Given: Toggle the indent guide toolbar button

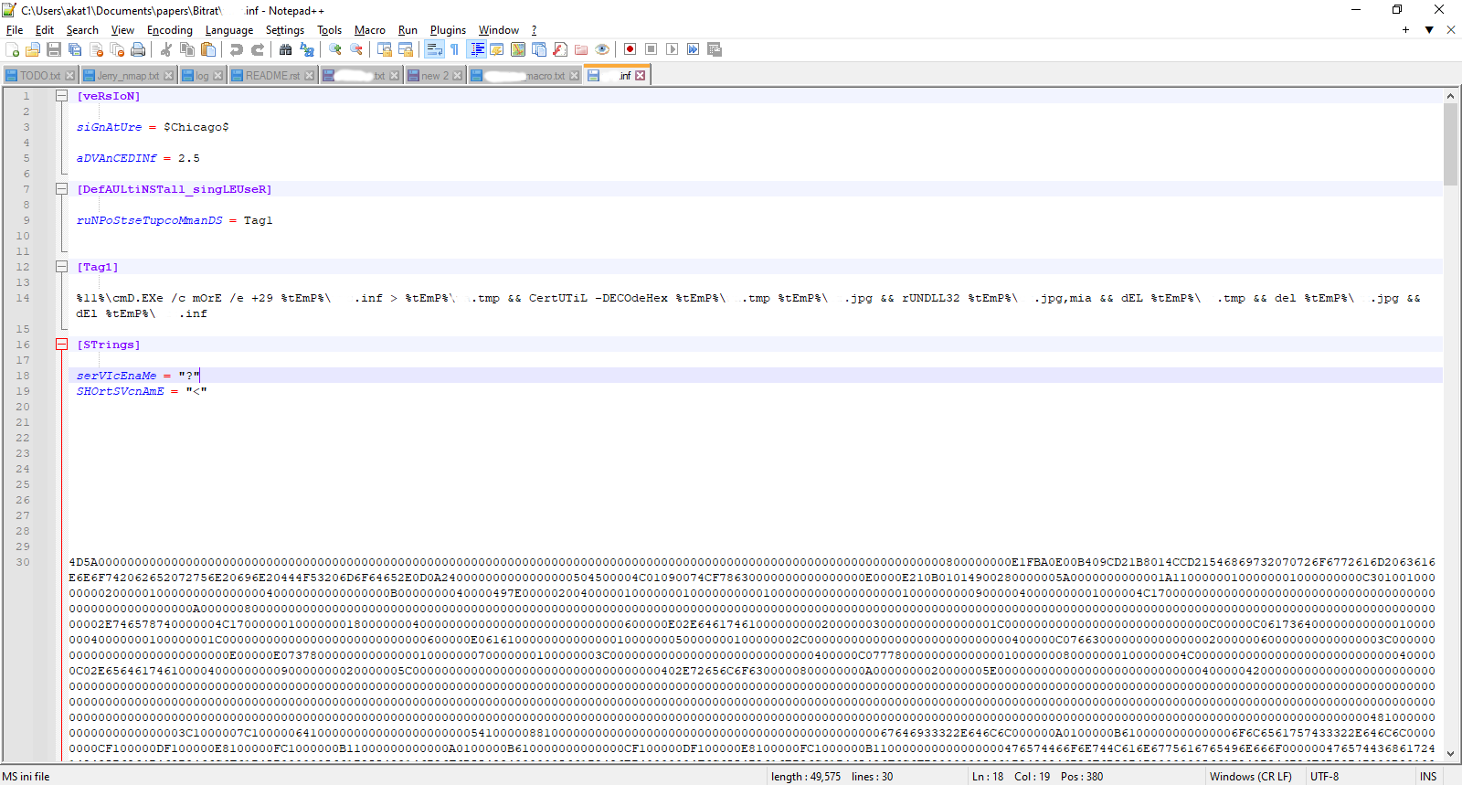Looking at the screenshot, I should pos(476,49).
